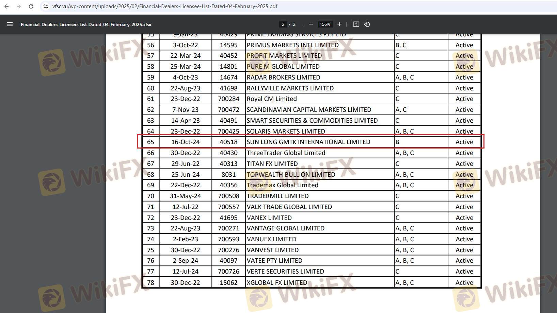The height and width of the screenshot is (313, 557).
Task: Reload the PDF page
Action: (31, 6)
